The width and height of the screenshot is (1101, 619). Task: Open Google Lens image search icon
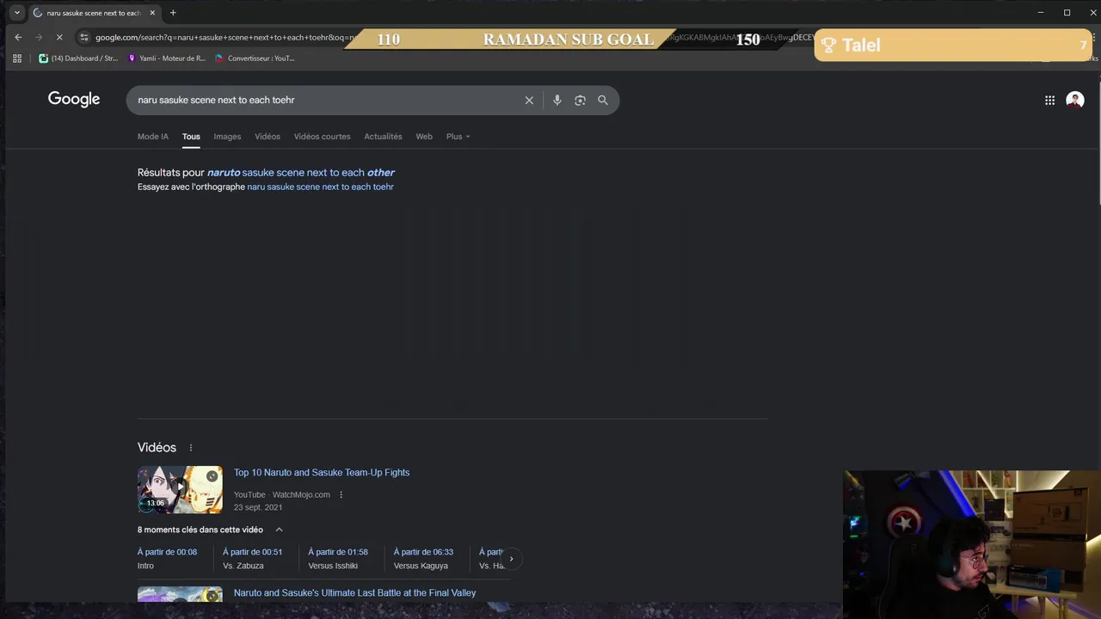[580, 101]
